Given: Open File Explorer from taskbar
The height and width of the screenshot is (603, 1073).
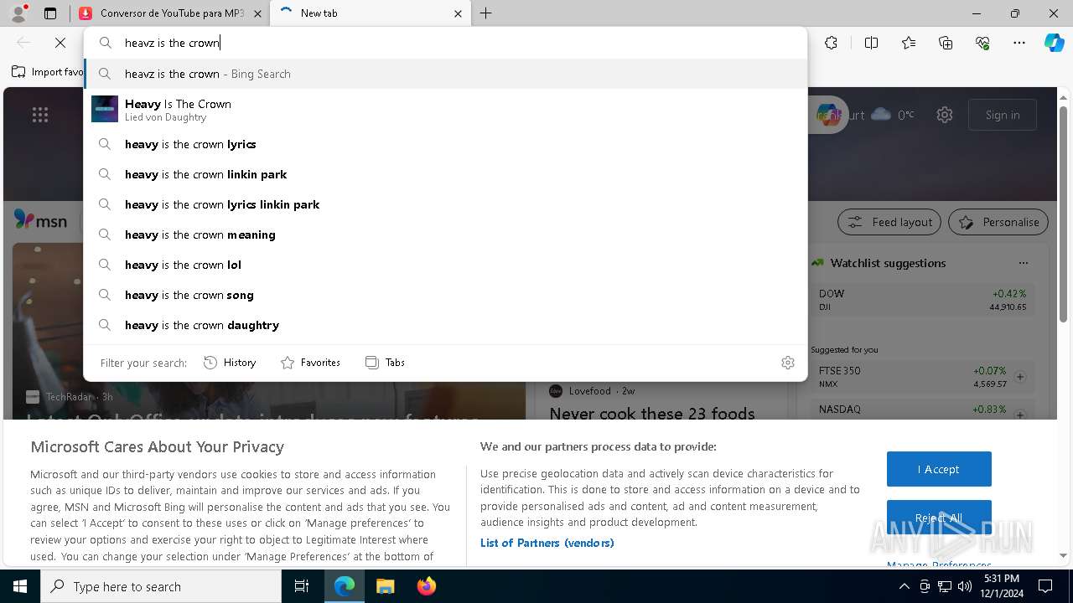Looking at the screenshot, I should (385, 586).
